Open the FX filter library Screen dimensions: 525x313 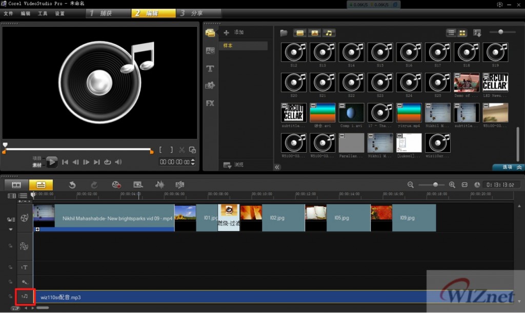210,103
